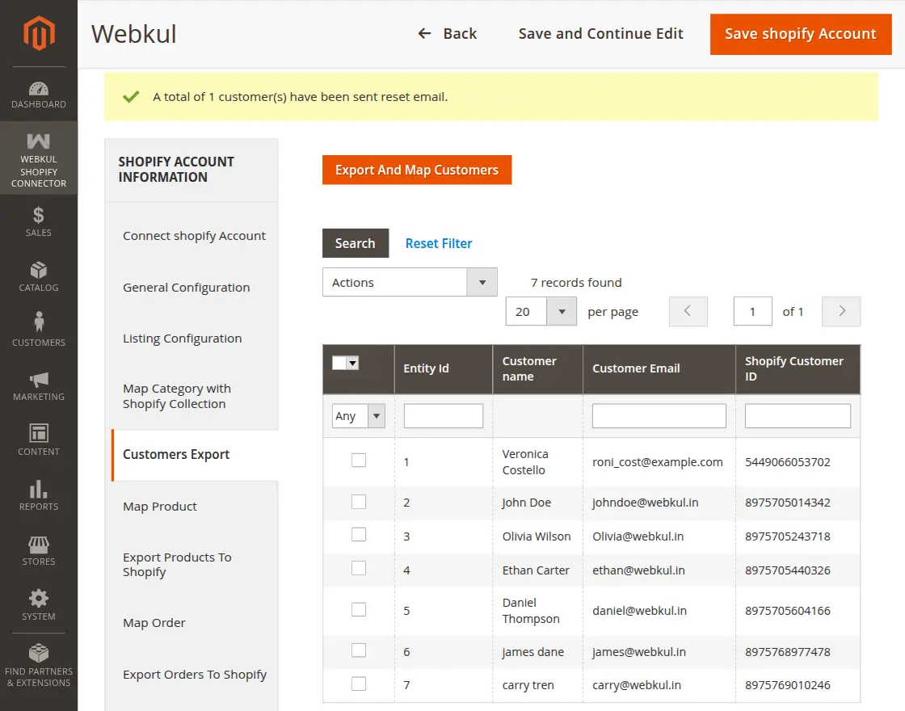
Task: Open the Map Product tab
Action: [x=159, y=507]
